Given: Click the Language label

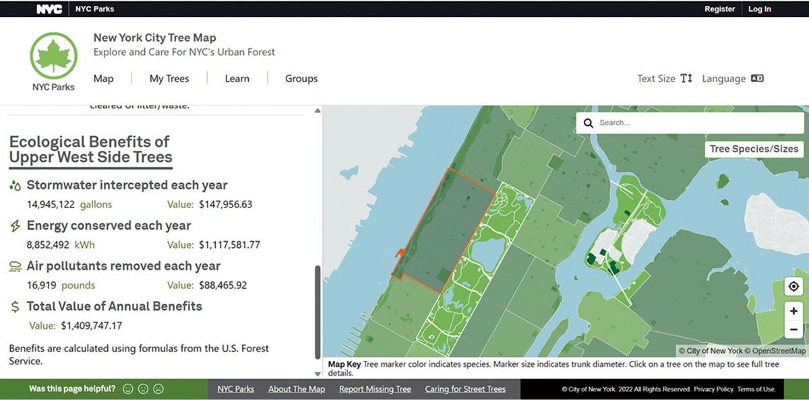Looking at the screenshot, I should coord(724,79).
